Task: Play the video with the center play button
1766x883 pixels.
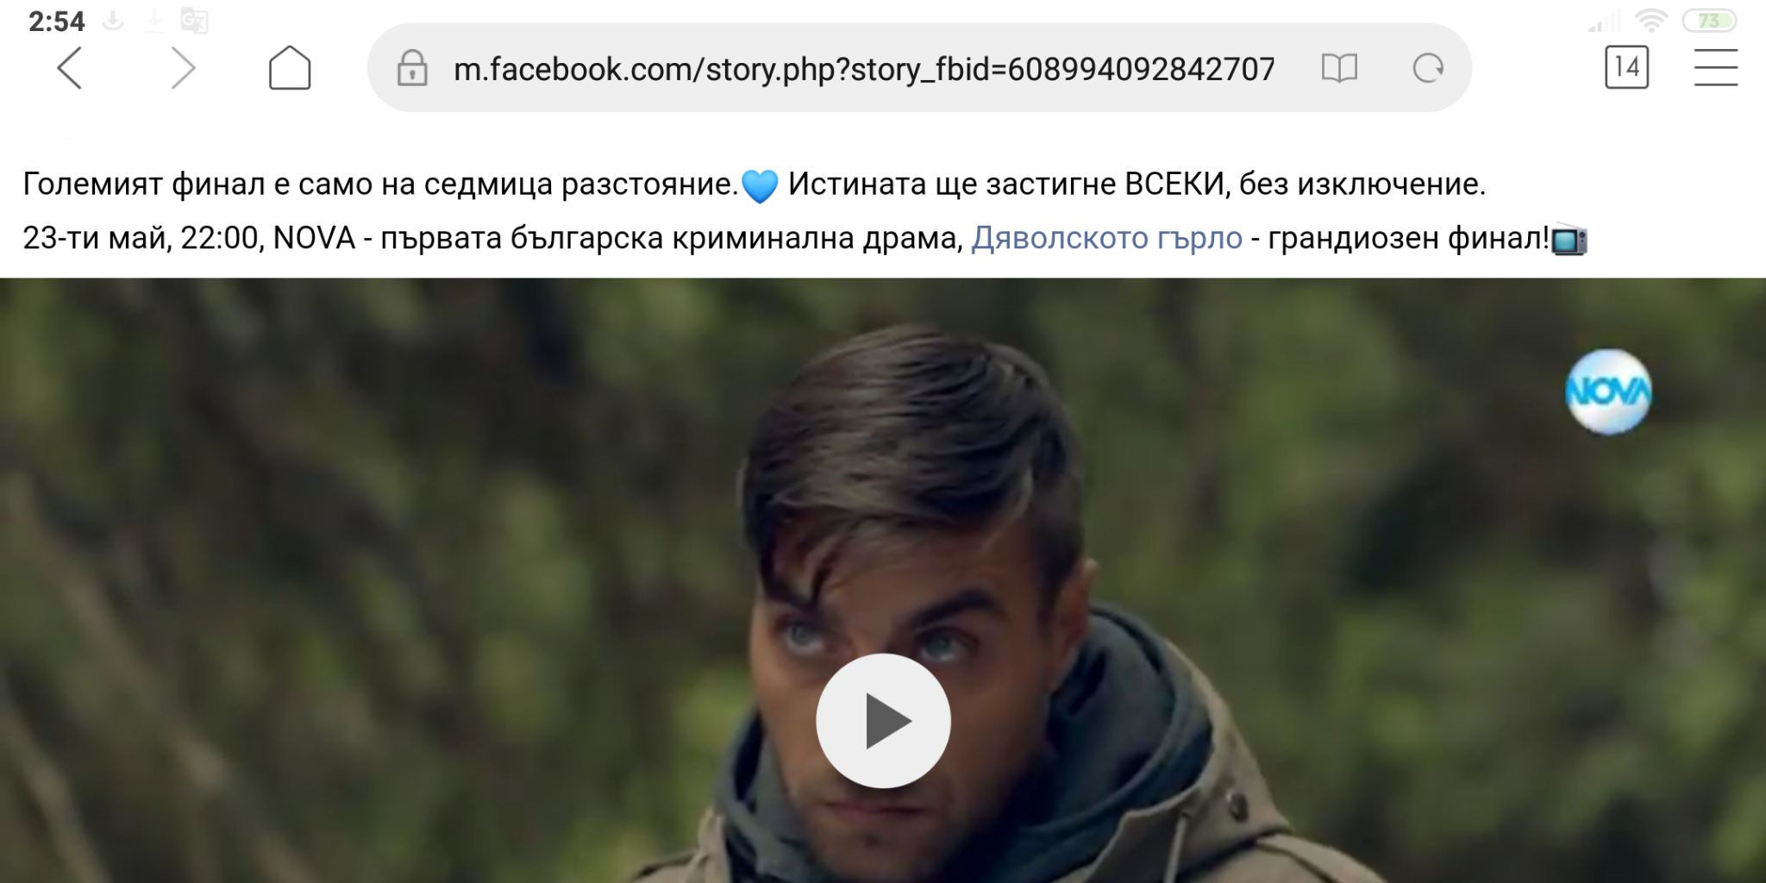Action: [883, 720]
